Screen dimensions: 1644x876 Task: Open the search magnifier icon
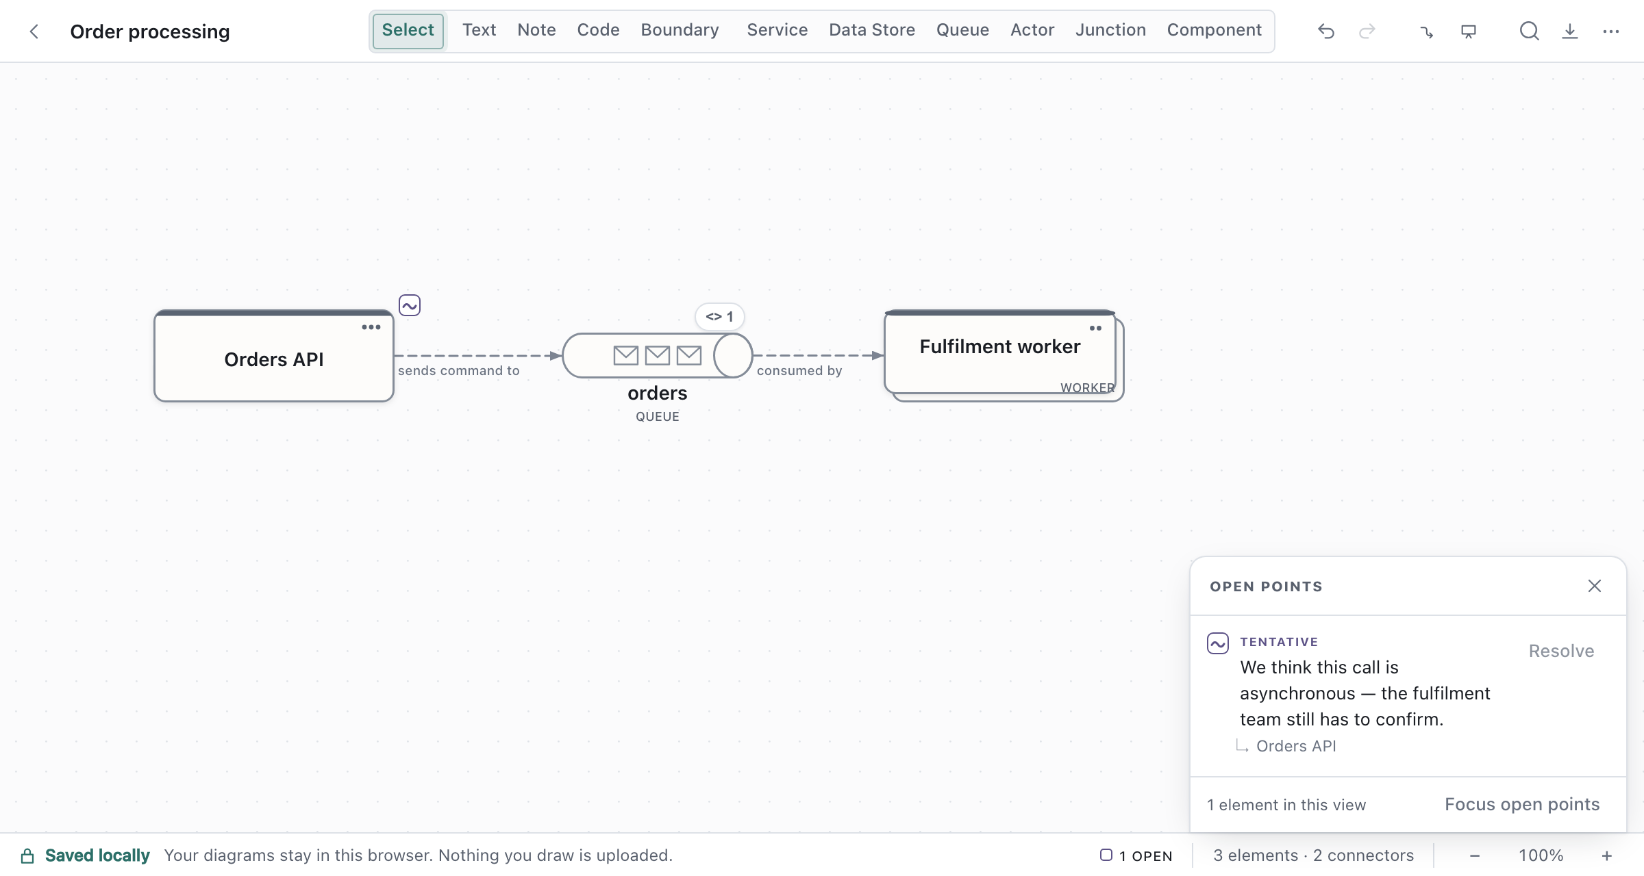1529,31
